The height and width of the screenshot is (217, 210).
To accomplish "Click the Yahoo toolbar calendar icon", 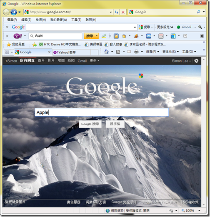I will [161, 36].
